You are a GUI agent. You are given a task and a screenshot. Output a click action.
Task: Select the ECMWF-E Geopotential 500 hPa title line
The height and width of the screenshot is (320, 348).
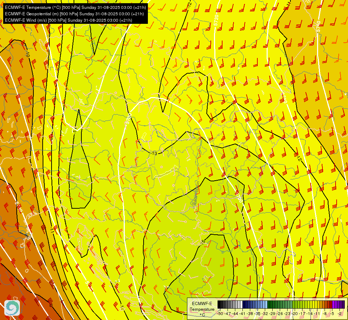[74, 14]
